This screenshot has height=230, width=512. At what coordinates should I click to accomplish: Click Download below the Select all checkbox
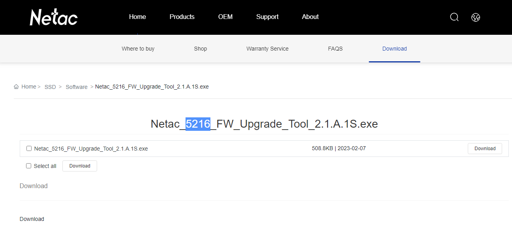(79, 166)
